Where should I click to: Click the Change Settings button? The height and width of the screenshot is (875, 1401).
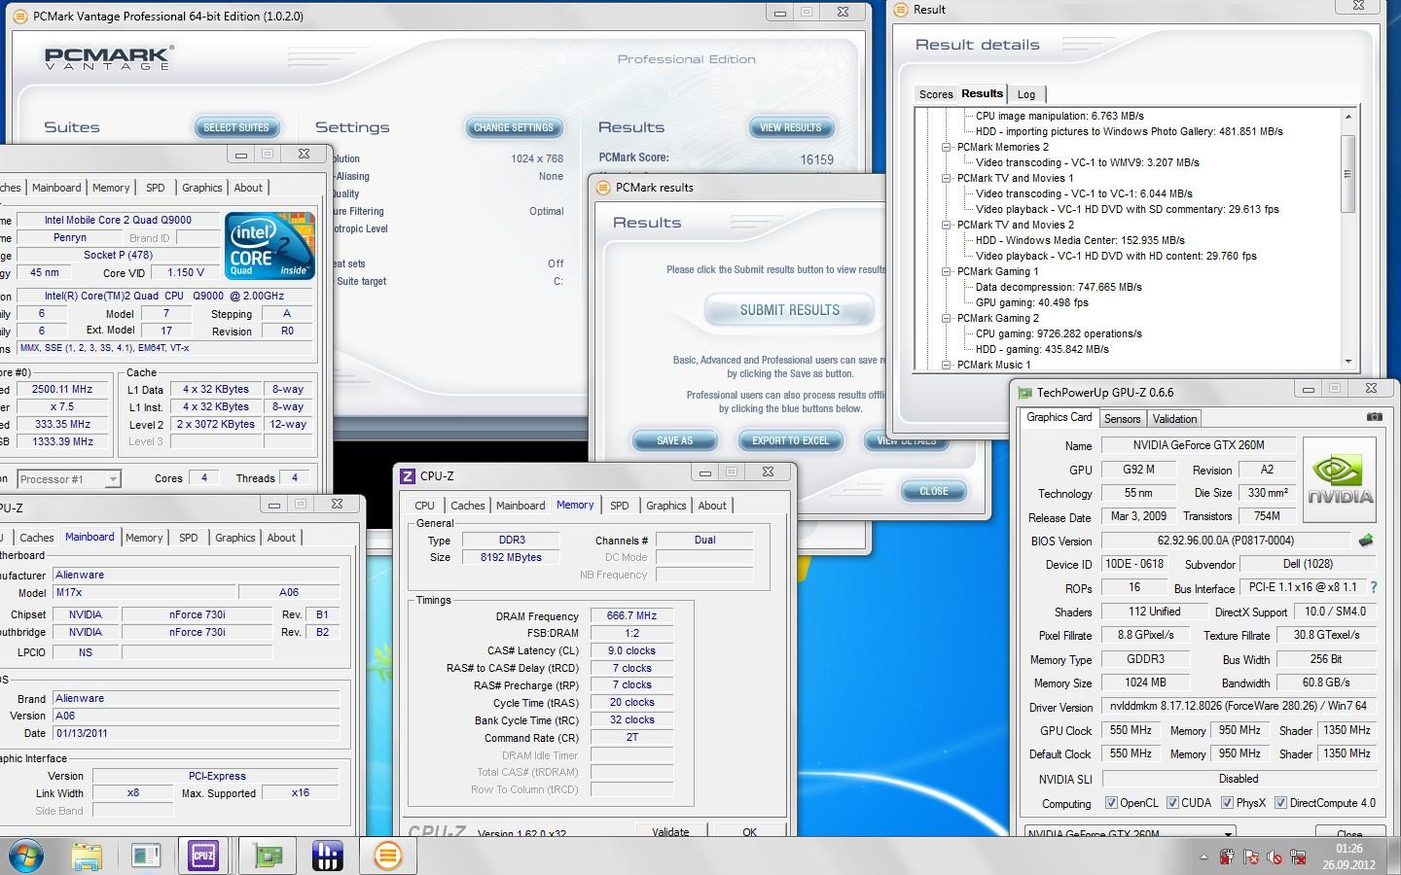click(513, 127)
